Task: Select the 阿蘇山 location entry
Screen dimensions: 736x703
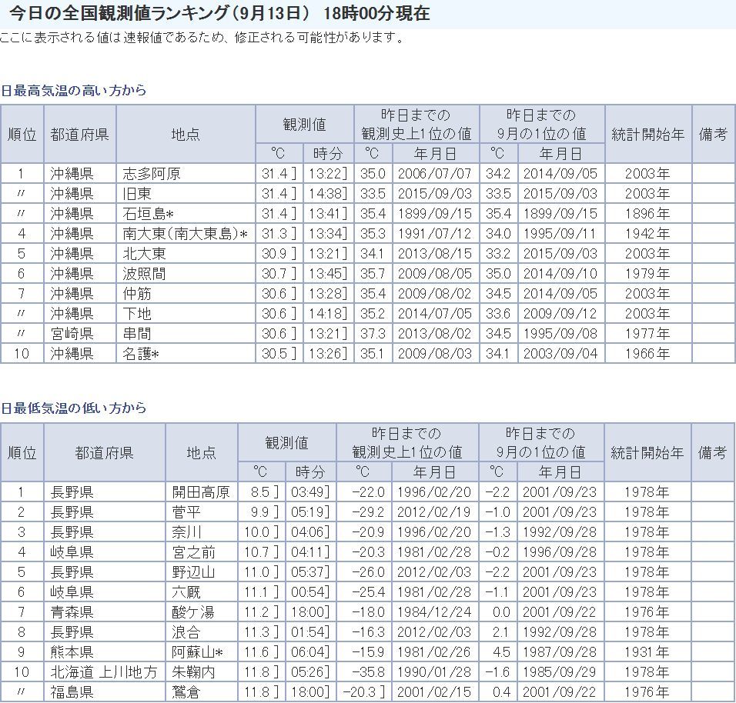Action: [x=197, y=652]
